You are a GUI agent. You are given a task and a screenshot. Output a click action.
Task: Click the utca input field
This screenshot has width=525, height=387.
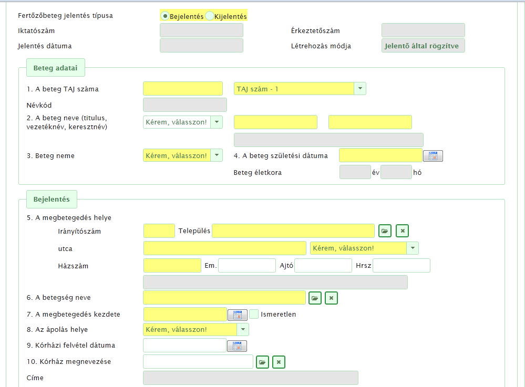click(225, 248)
